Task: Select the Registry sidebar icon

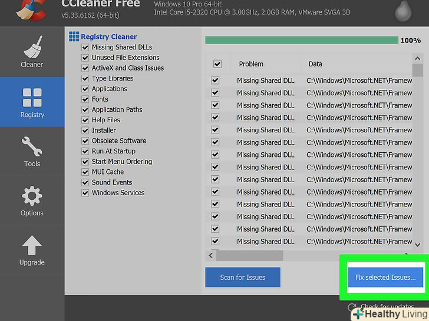Action: [32, 98]
